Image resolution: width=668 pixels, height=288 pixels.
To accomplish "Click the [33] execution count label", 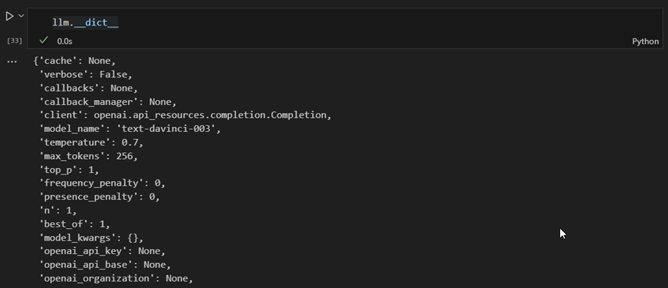I will [x=14, y=41].
